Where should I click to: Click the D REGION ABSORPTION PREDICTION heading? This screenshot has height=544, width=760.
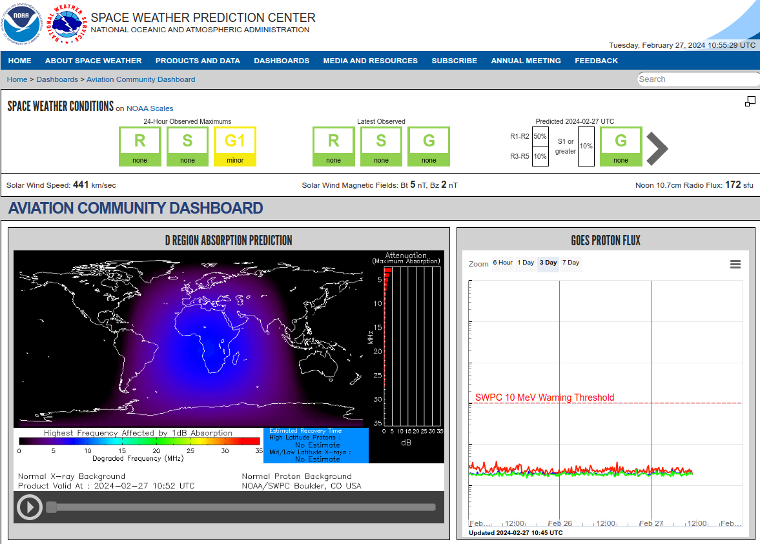(x=229, y=240)
